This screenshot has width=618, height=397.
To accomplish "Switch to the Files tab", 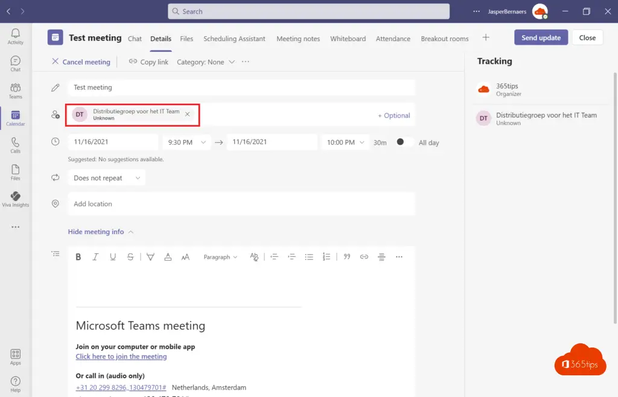I will [186, 39].
